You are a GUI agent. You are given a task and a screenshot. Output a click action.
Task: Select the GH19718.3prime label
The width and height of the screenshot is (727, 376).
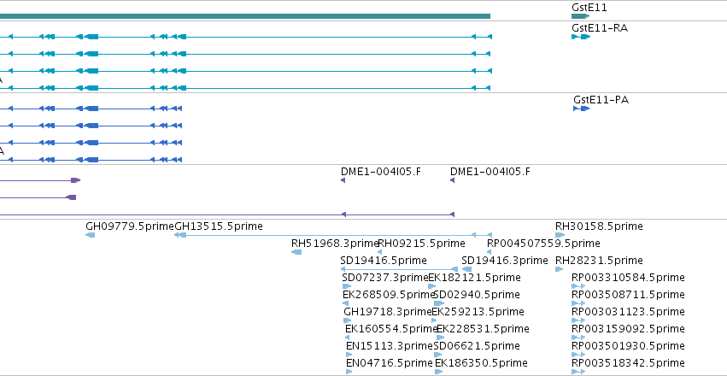(x=388, y=312)
